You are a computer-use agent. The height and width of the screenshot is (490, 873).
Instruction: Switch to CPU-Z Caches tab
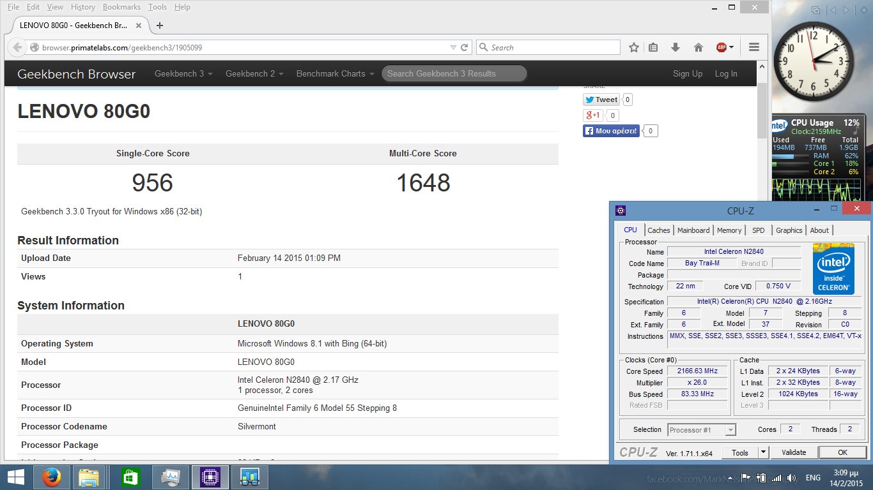(658, 230)
